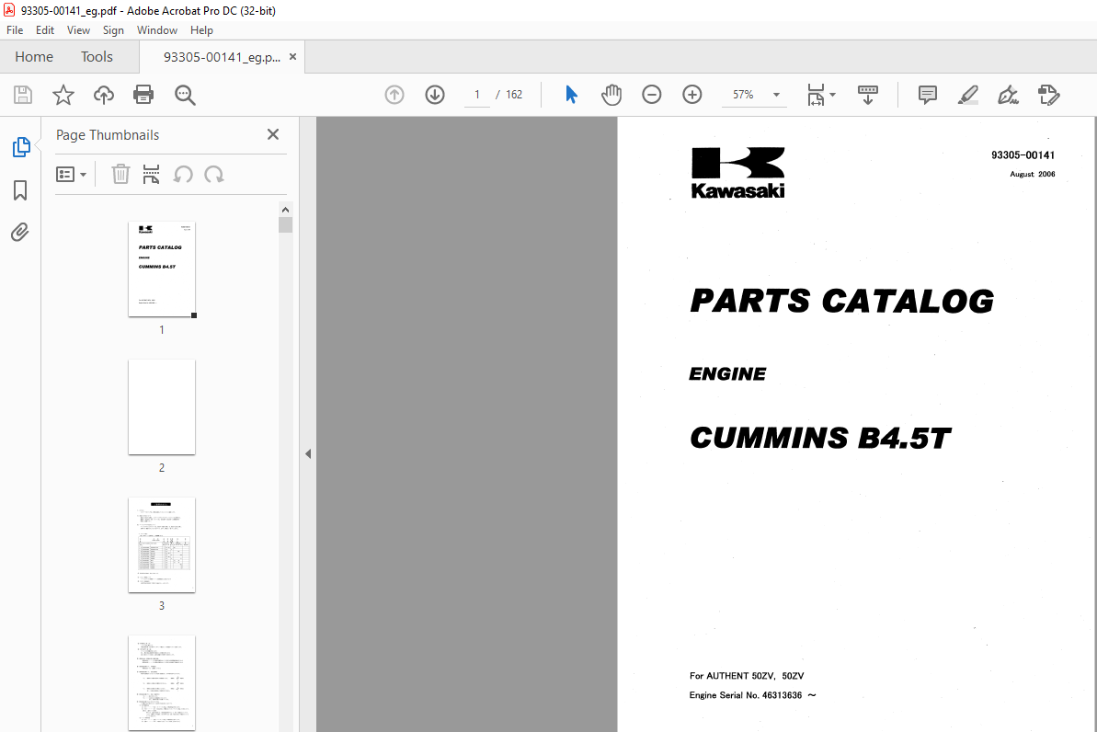Select the 93305-00141_eg.p... document tab
The height and width of the screenshot is (732, 1097).
pos(222,57)
